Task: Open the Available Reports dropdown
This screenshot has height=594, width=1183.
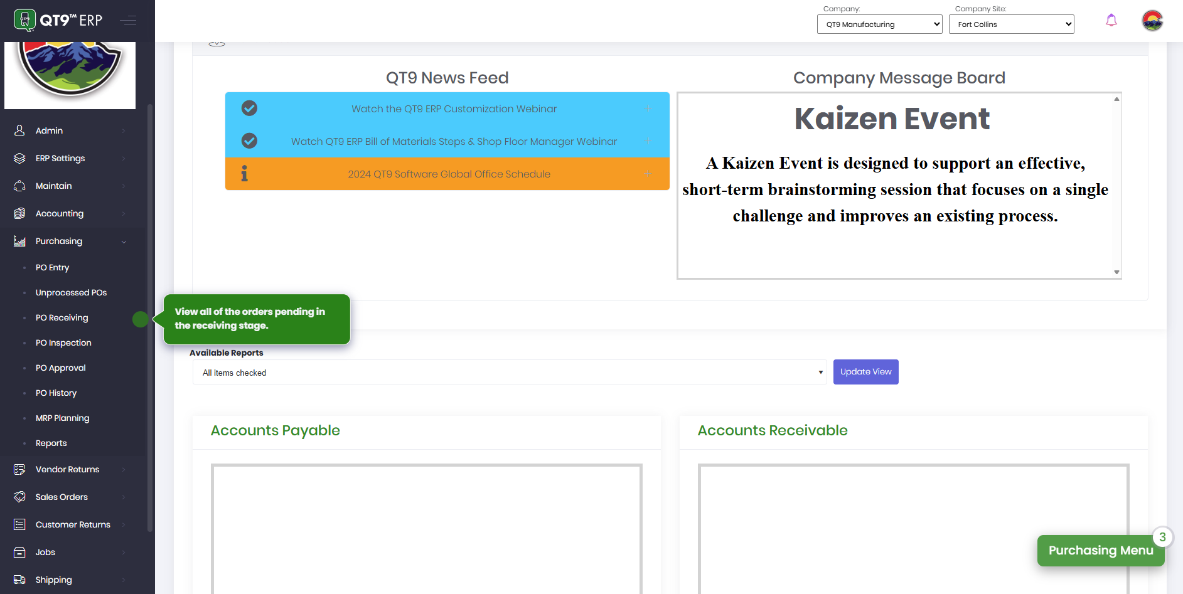Action: tap(509, 373)
